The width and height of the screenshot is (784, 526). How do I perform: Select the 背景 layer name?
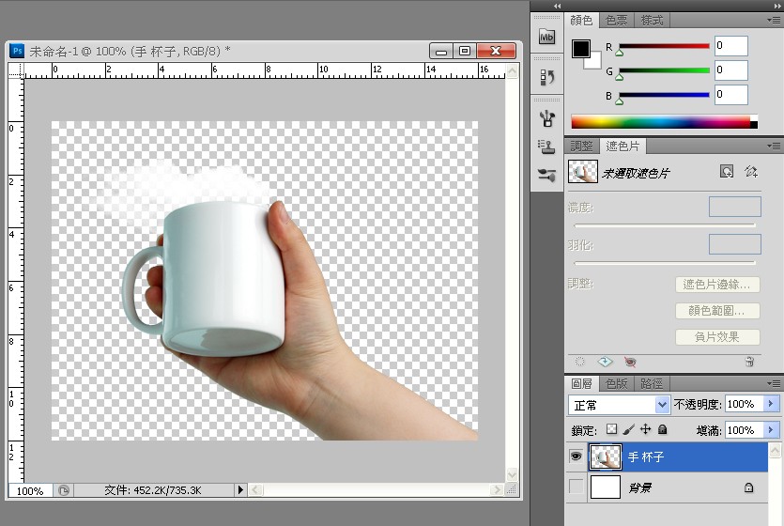pos(640,487)
